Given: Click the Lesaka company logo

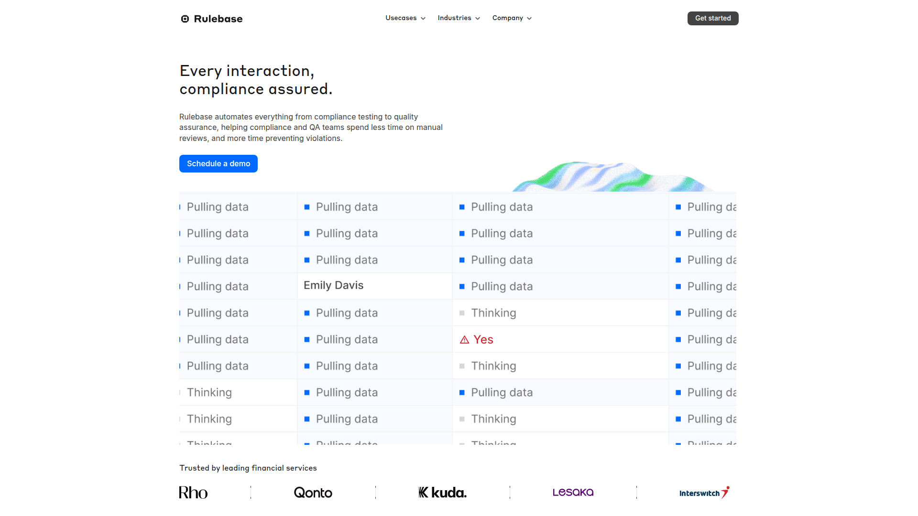Looking at the screenshot, I should click(573, 492).
